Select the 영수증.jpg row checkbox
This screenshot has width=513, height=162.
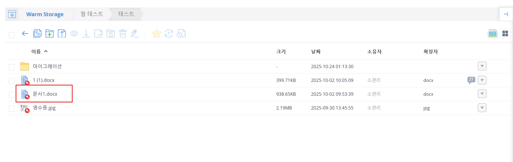pyautogui.click(x=12, y=108)
